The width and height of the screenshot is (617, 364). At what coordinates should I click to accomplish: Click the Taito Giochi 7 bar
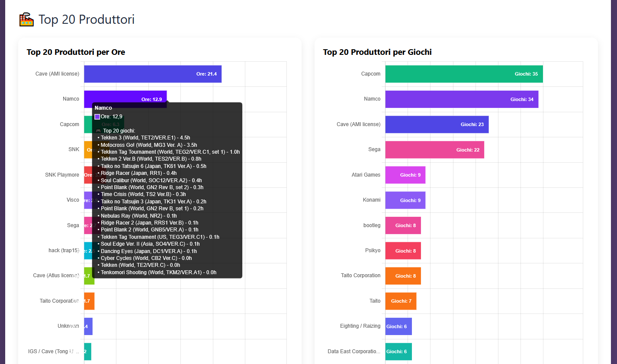coord(401,301)
